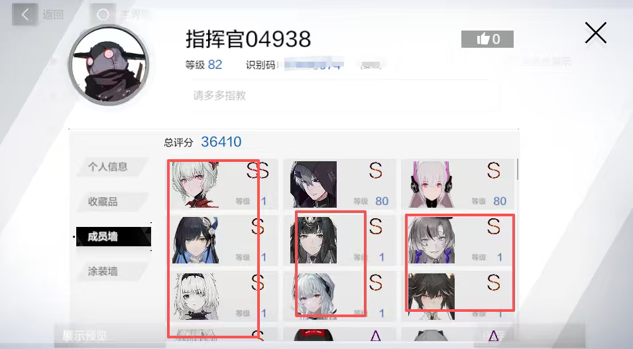Select the silver-haired character blowing bubblegum
This screenshot has width=633, height=349.
(x=314, y=297)
